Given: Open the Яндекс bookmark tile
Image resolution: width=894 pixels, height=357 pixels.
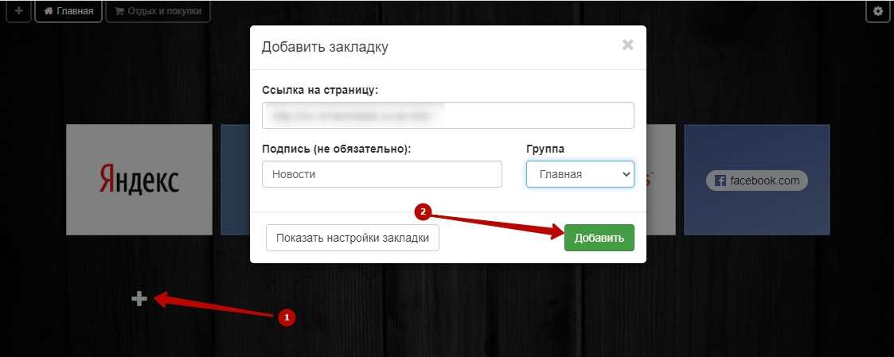Looking at the screenshot, I should coord(139,179).
